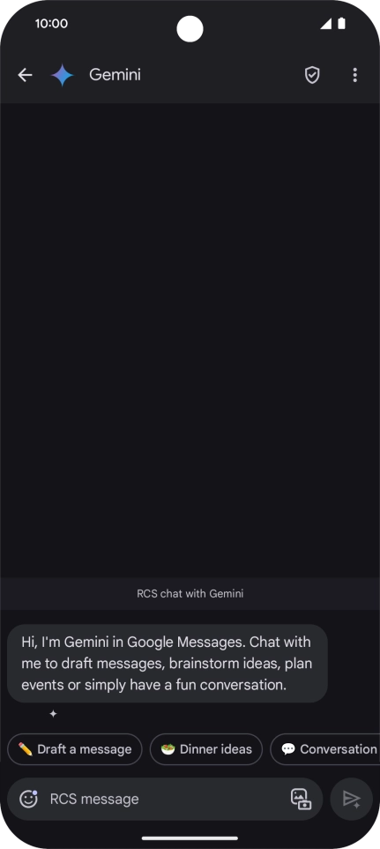Image resolution: width=380 pixels, height=849 pixels.
Task: Tap the home gesture bar
Action: [x=190, y=838]
